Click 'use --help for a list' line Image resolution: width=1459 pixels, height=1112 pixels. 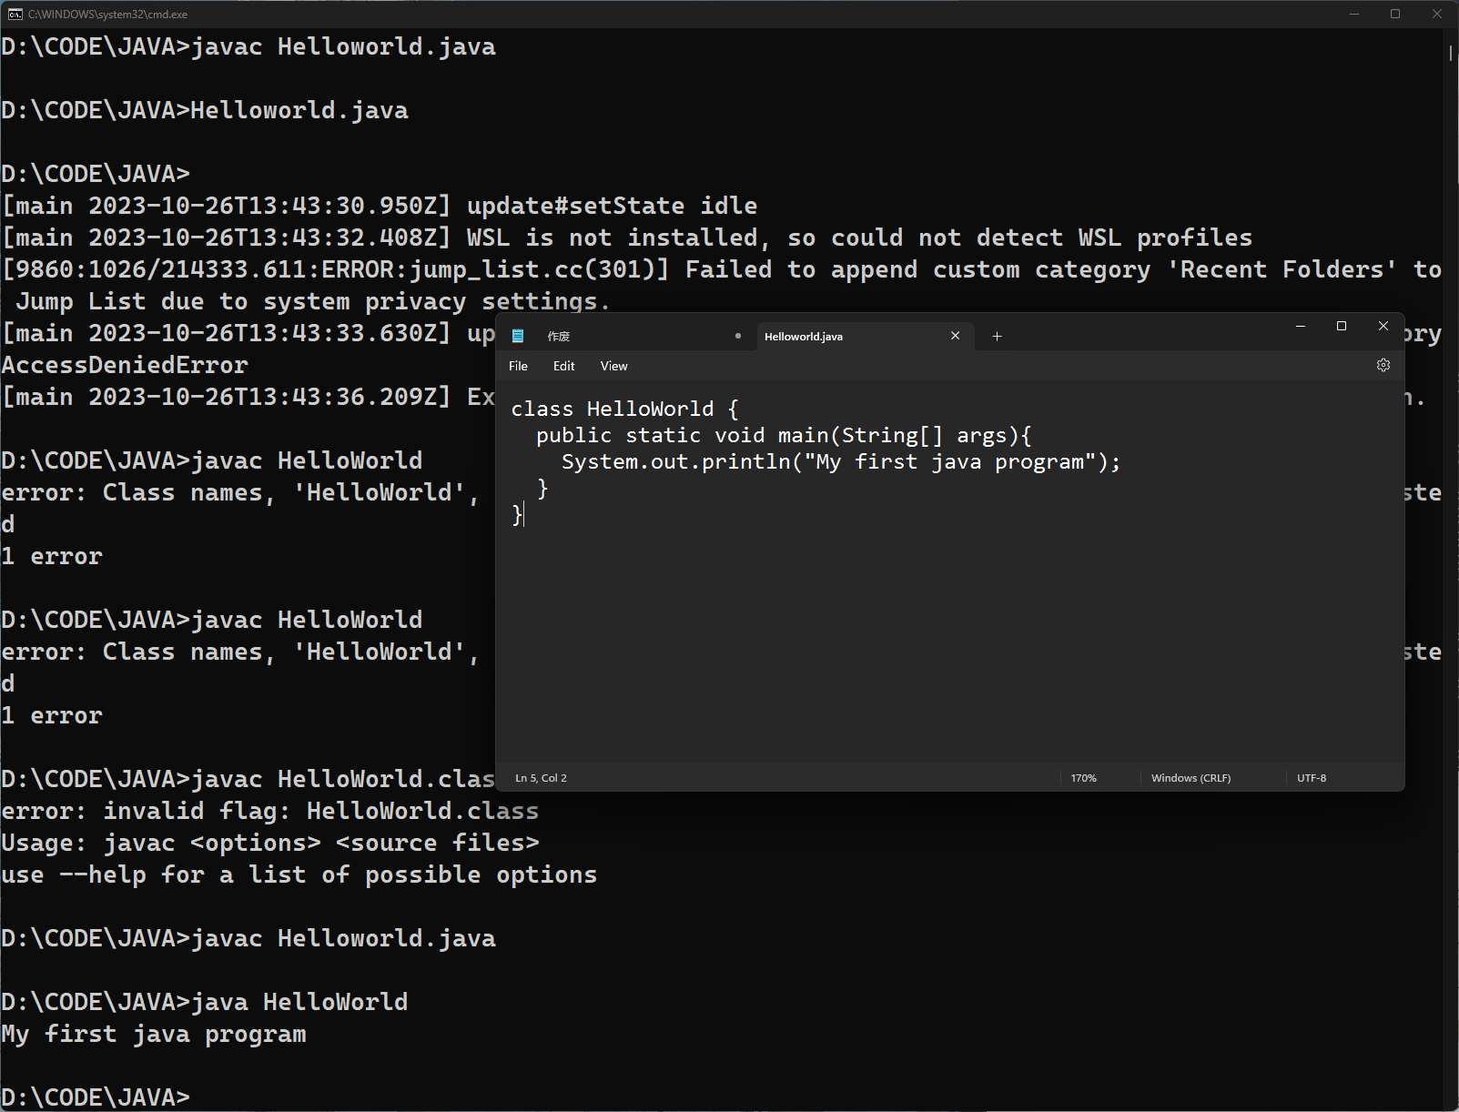coord(299,874)
